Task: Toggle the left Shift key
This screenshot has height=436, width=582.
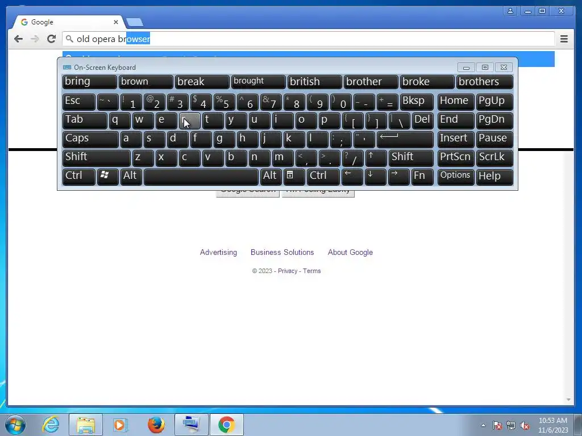Action: coord(97,158)
